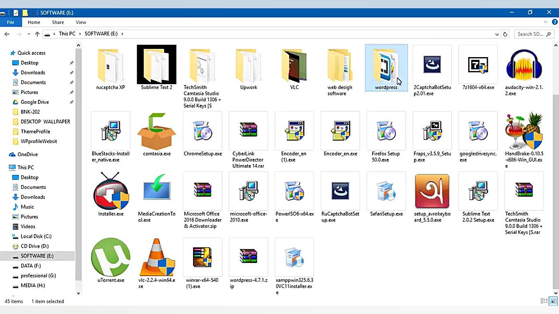Image resolution: width=559 pixels, height=314 pixels.
Task: Select PowerISO6-x64.exe
Action: point(294,198)
